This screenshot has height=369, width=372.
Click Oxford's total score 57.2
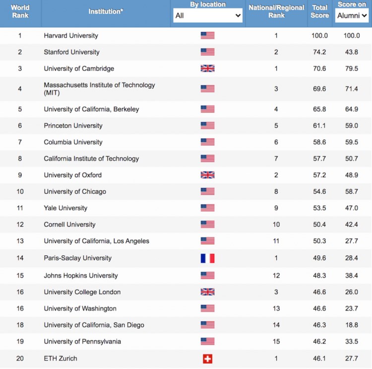pos(319,175)
